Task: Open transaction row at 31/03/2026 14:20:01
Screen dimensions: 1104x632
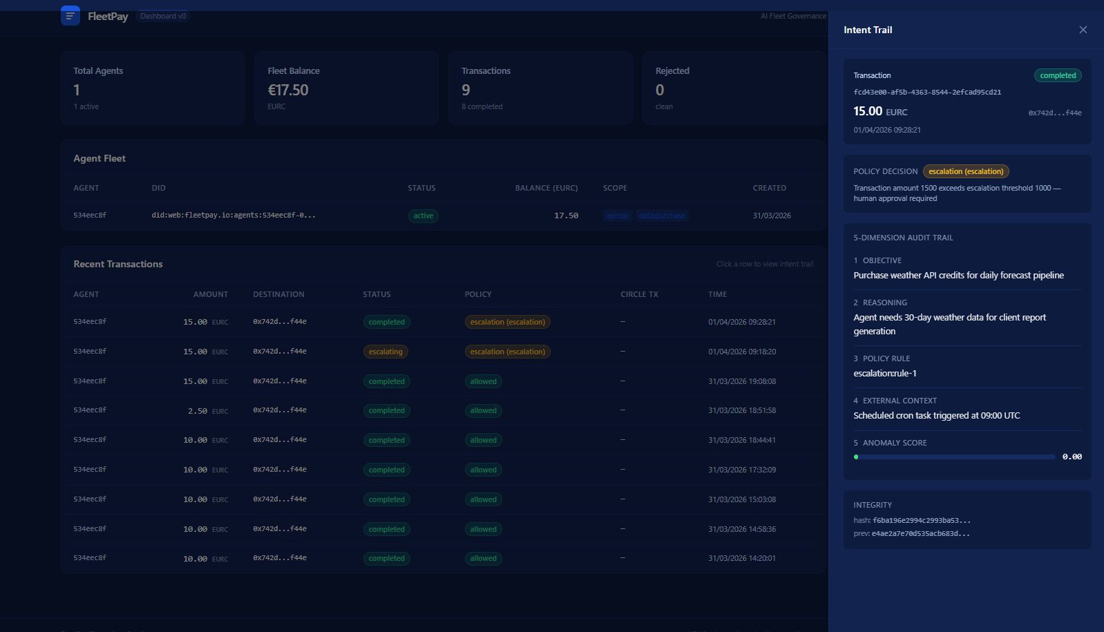Action: (x=443, y=558)
